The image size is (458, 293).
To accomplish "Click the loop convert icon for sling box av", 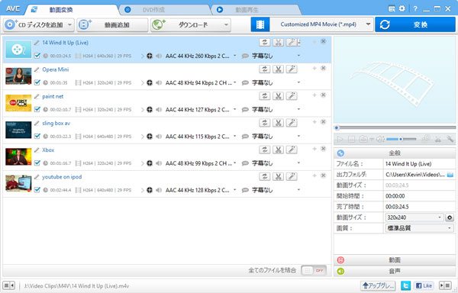I will (265, 123).
